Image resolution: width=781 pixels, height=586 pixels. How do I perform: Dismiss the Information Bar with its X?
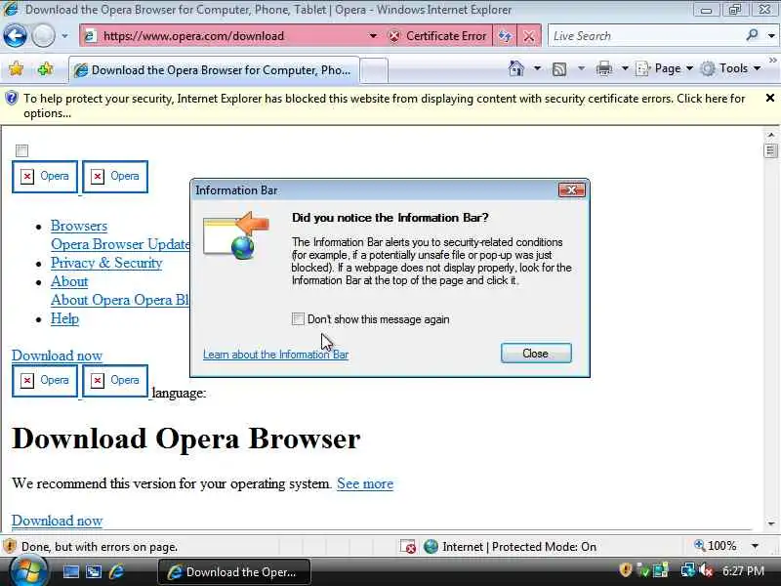769,99
